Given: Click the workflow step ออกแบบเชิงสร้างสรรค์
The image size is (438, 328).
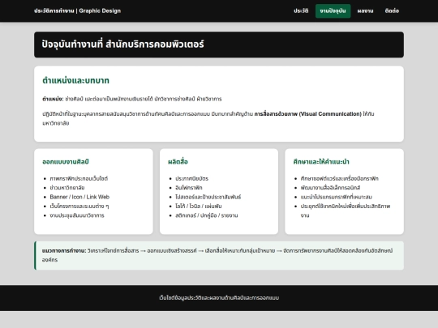Looking at the screenshot, I should (172, 251).
